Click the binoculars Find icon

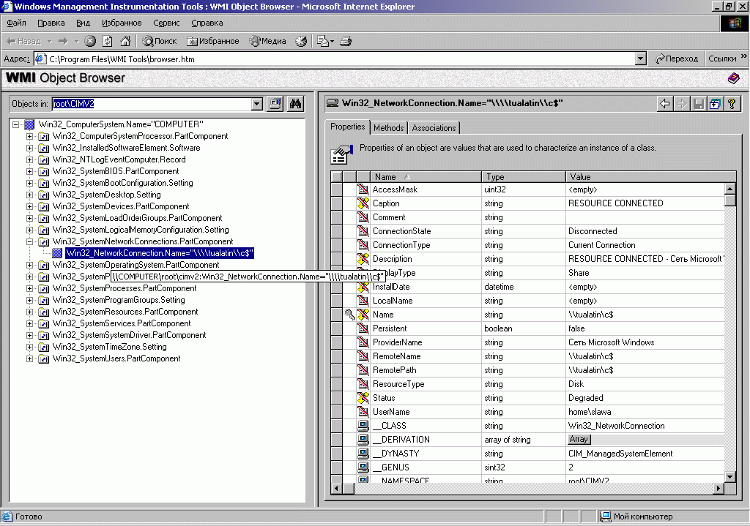295,104
